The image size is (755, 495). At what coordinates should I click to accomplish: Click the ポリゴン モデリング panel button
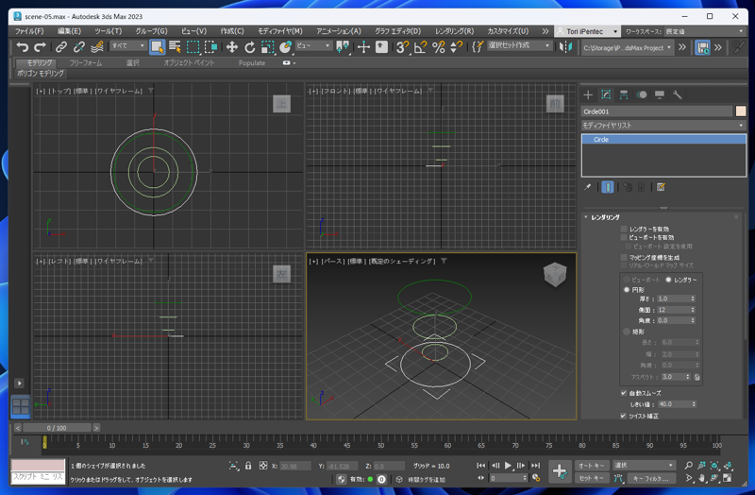pyautogui.click(x=41, y=74)
